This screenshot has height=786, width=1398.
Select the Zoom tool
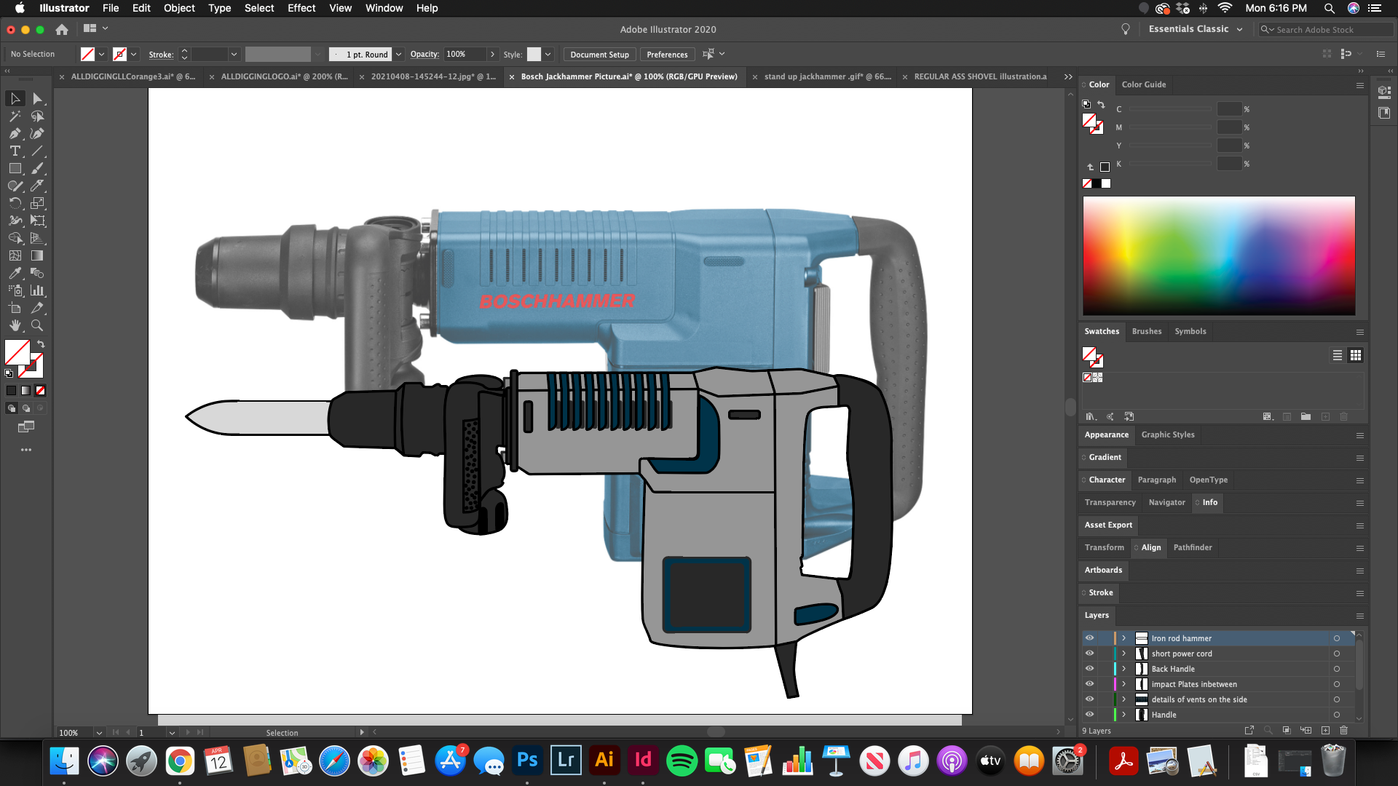tap(37, 326)
